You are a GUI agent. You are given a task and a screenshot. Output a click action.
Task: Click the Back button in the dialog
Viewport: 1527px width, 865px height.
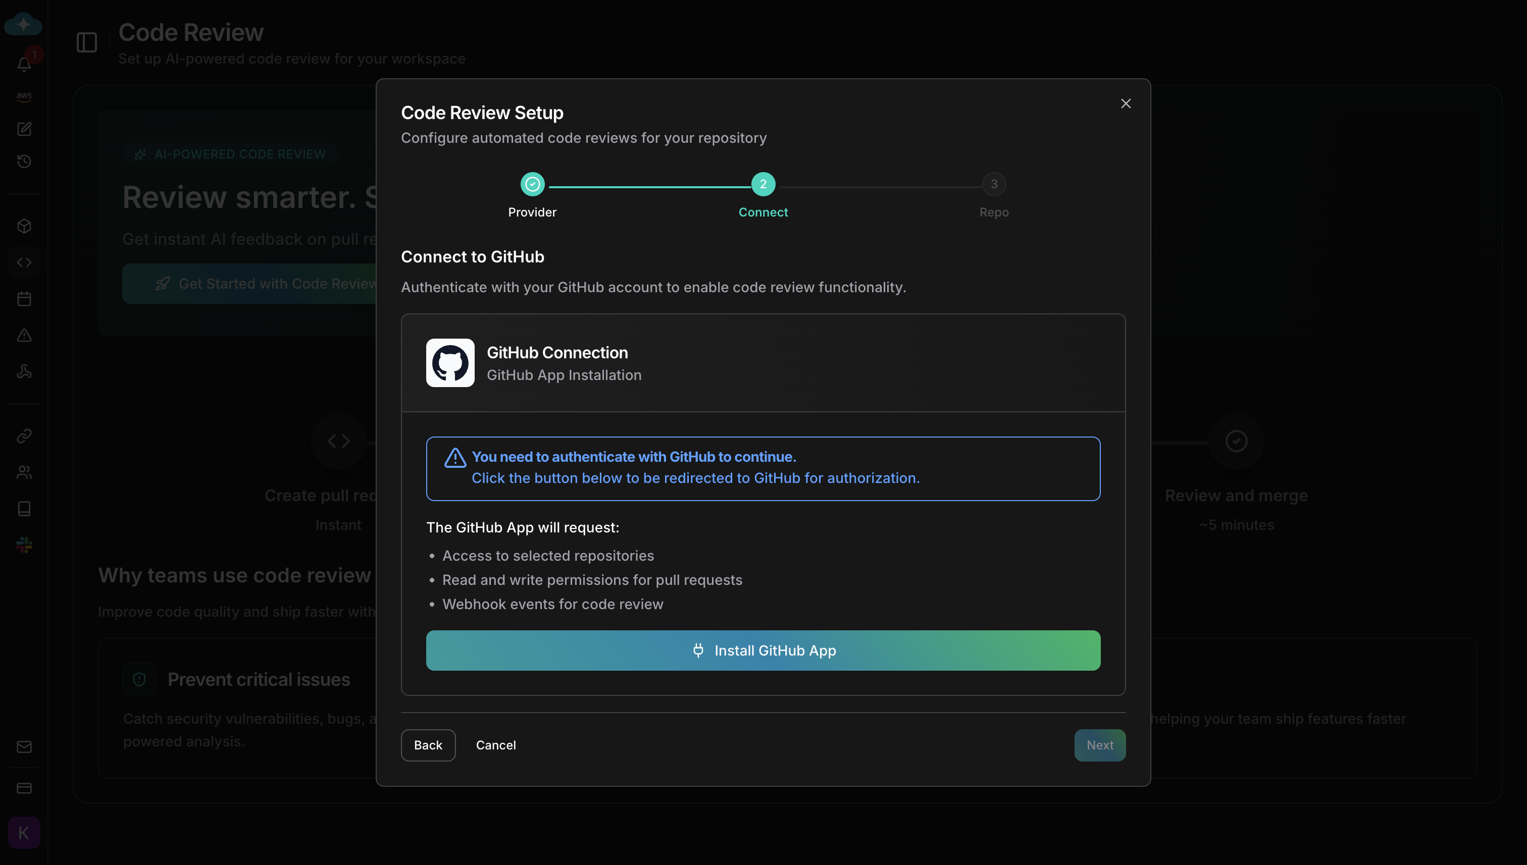[428, 745]
